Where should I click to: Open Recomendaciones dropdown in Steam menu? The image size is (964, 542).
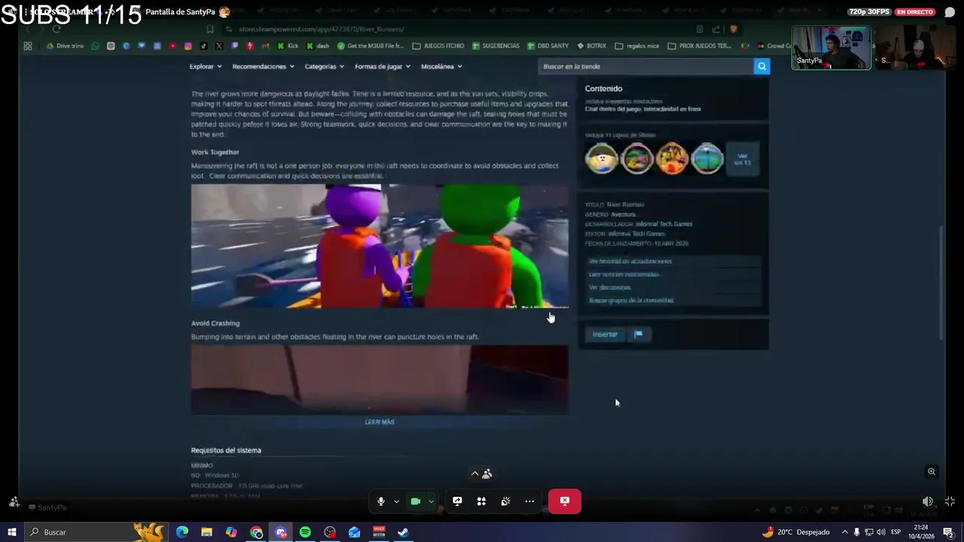pos(263,66)
